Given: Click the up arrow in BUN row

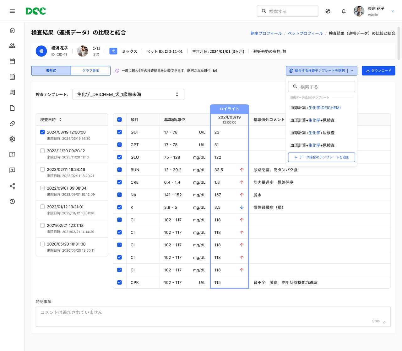Looking at the screenshot, I should pyautogui.click(x=242, y=170).
